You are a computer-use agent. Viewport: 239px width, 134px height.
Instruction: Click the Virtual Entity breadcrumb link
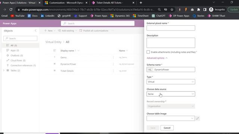tap(53, 42)
